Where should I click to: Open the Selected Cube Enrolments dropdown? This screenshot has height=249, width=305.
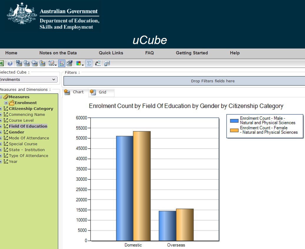pos(29,79)
